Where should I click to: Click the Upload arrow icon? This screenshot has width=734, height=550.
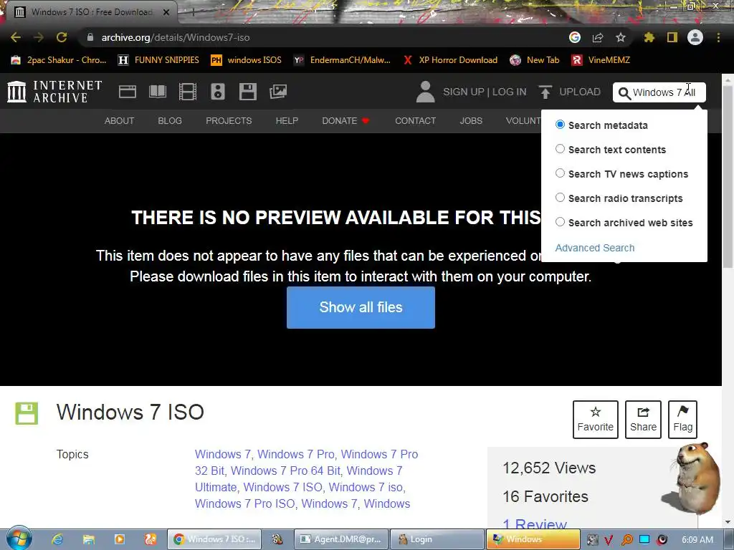click(545, 92)
